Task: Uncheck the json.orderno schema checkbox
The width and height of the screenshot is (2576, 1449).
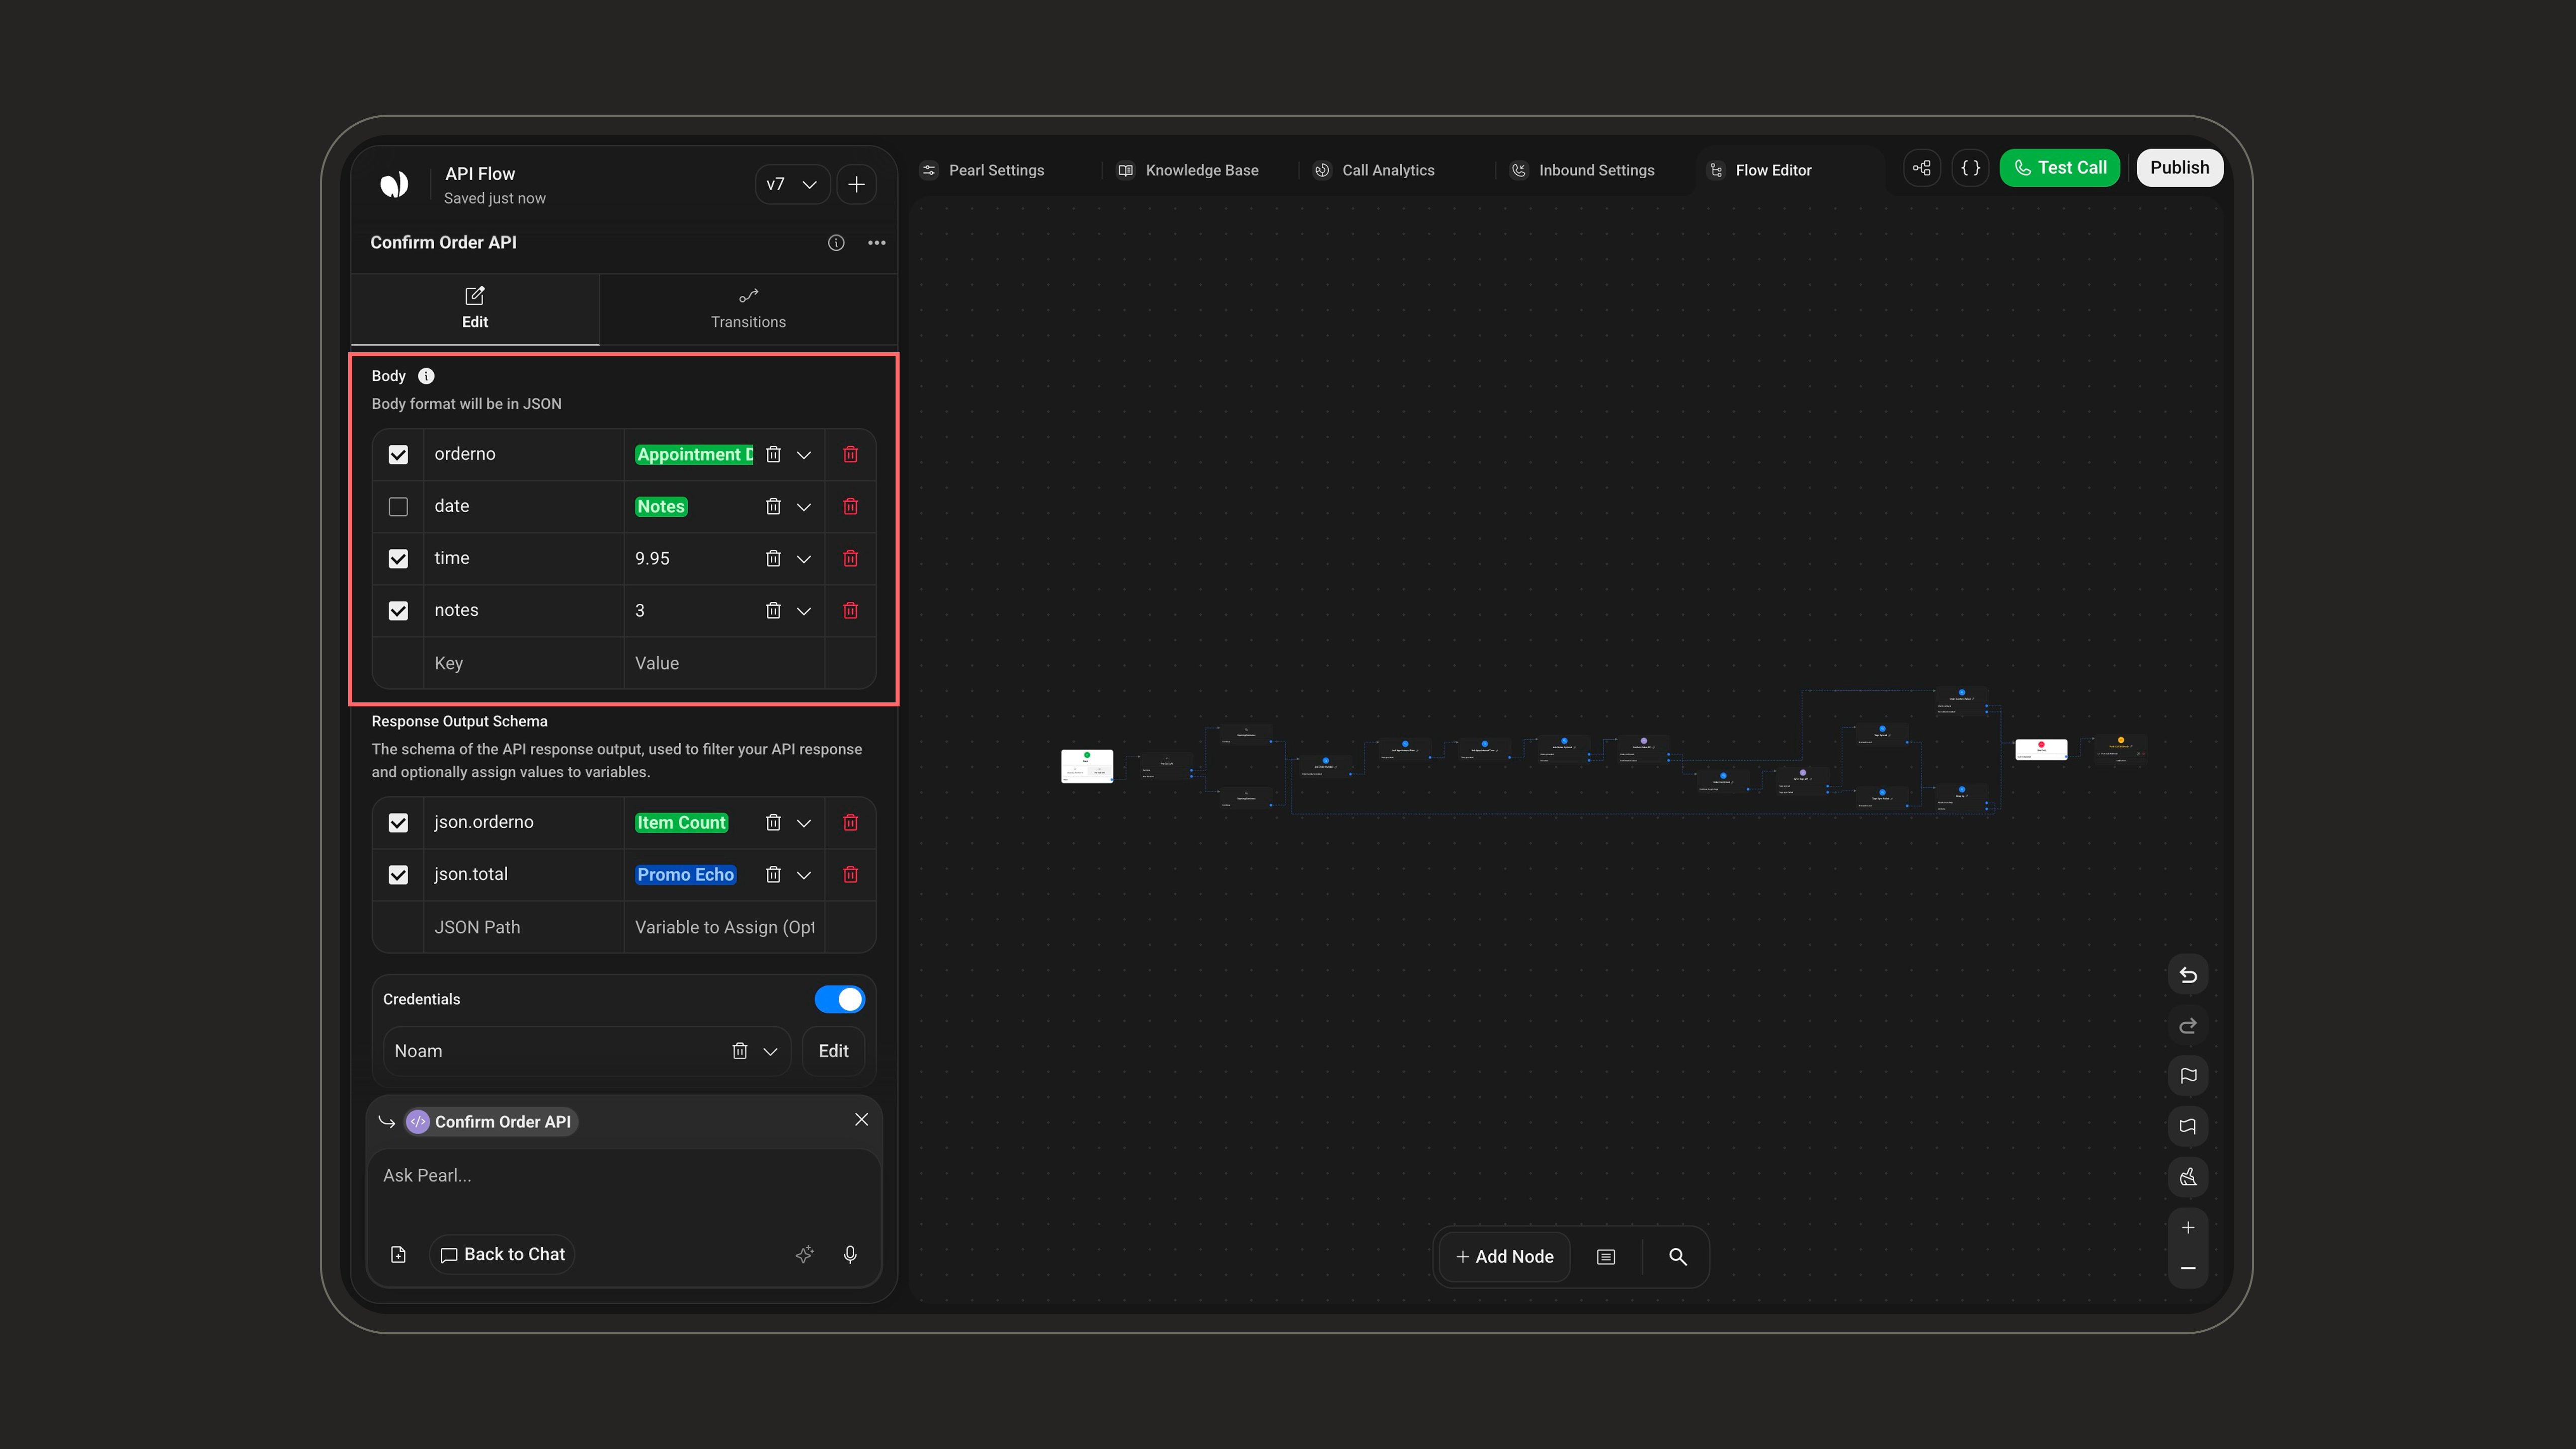Action: 398,823
